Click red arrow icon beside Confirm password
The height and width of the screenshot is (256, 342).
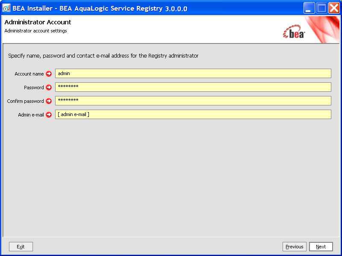click(x=49, y=101)
